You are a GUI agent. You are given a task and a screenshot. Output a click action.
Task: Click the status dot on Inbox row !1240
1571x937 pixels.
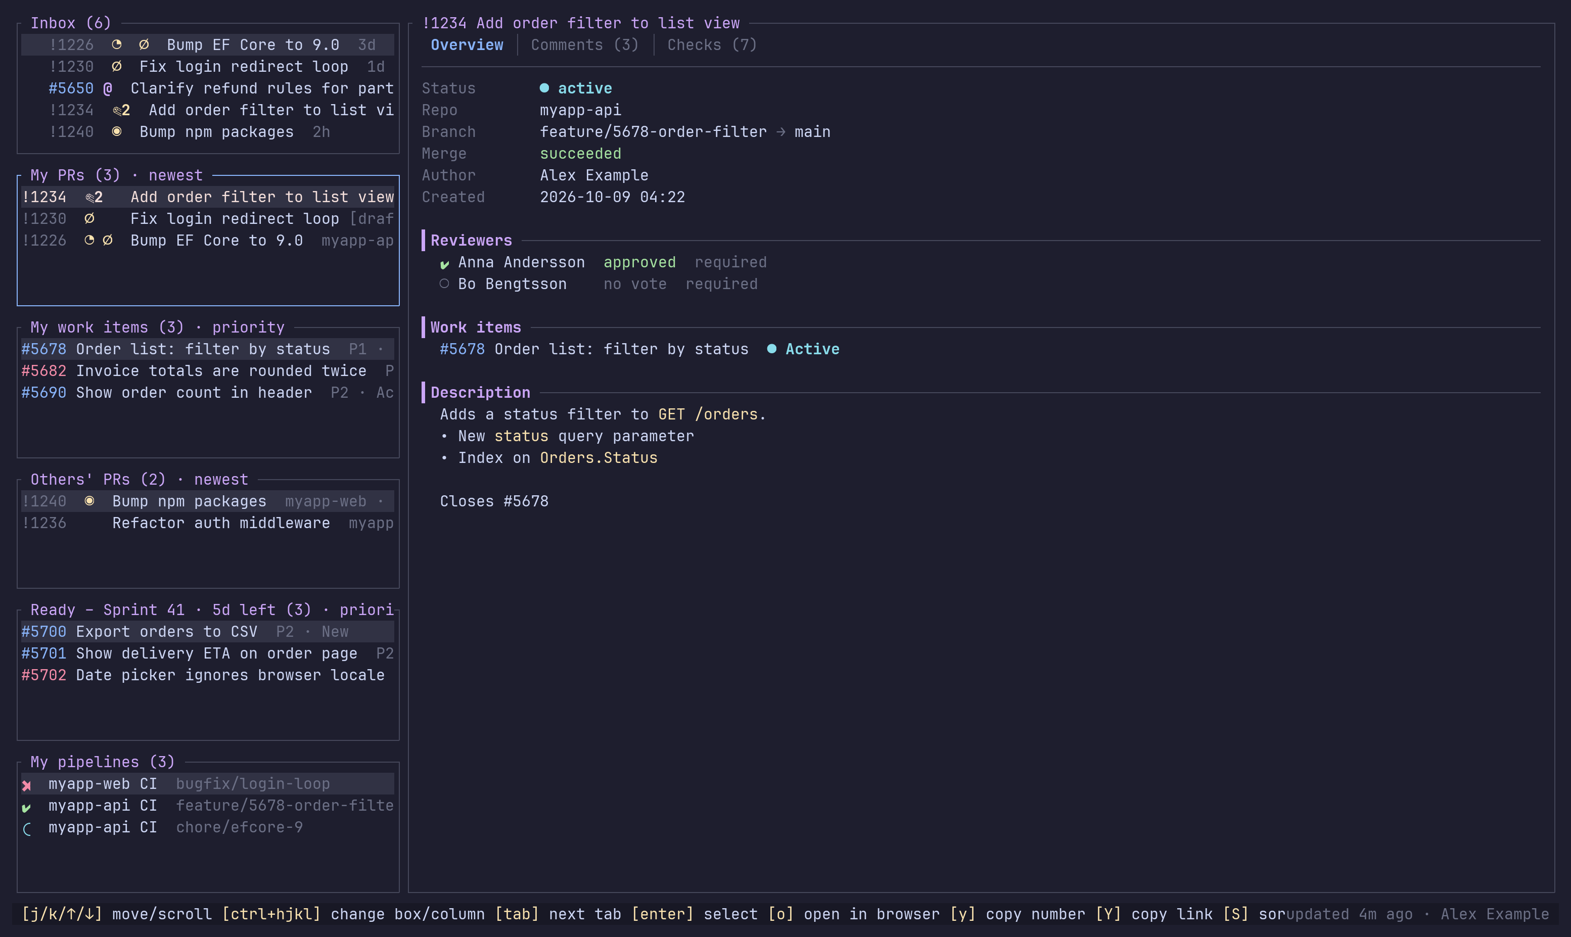click(117, 132)
